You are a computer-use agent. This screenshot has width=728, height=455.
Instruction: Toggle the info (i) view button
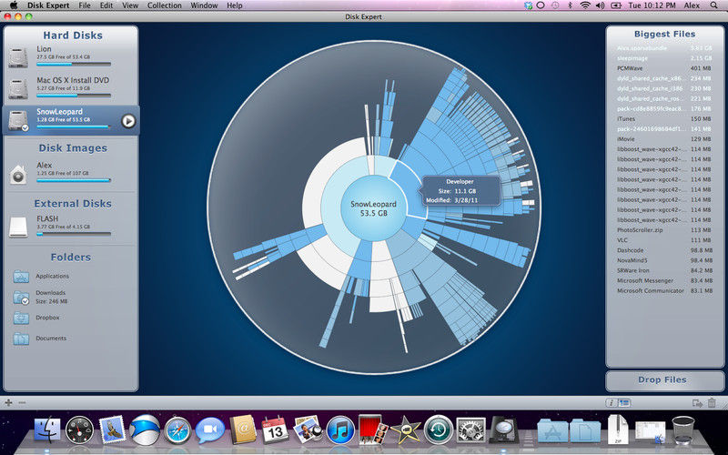612,403
